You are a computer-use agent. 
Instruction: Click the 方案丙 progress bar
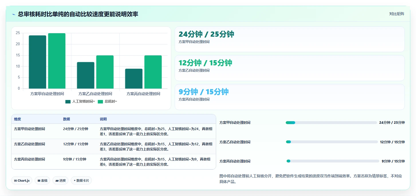(x=333, y=161)
